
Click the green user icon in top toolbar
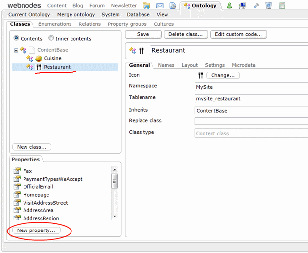[229, 6]
